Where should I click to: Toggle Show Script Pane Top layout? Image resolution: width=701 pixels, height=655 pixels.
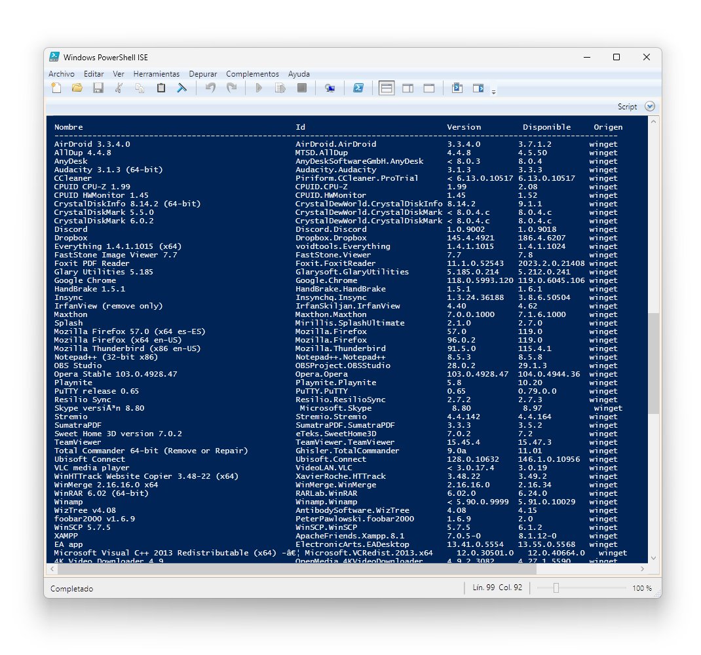point(387,88)
